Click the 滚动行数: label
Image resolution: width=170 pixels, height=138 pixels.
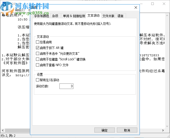pos(42,86)
